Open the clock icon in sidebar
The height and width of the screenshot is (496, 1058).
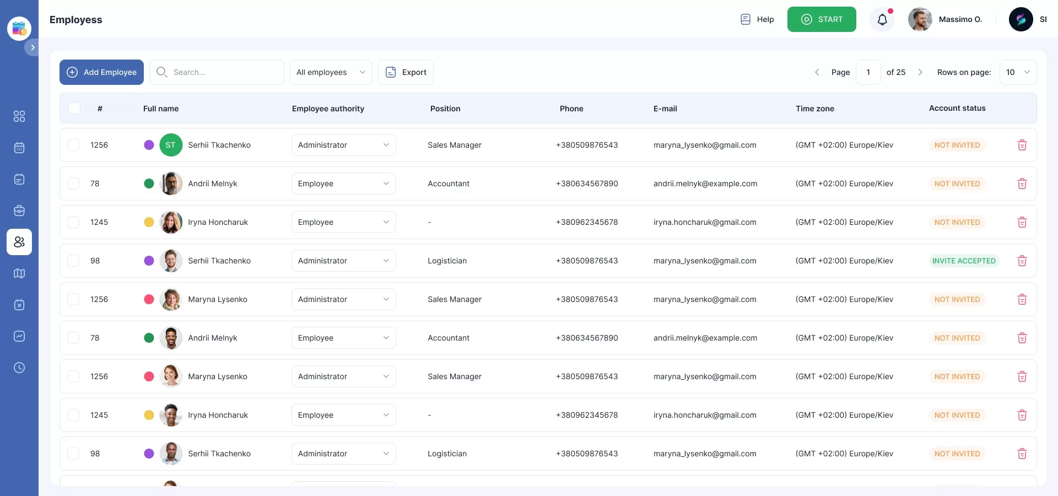click(x=19, y=368)
